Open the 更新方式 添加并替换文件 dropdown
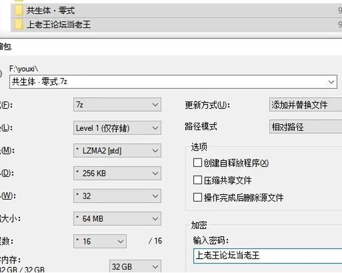Screen dimensions: 342x273 [x=306, y=105]
